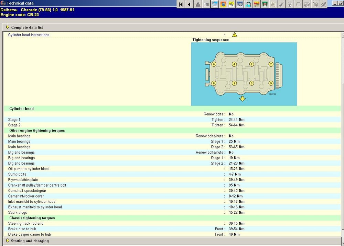The height and width of the screenshot is (246, 344).
Task: Click the 'Engine code: CB-23' header text
Action: (x=20, y=15)
